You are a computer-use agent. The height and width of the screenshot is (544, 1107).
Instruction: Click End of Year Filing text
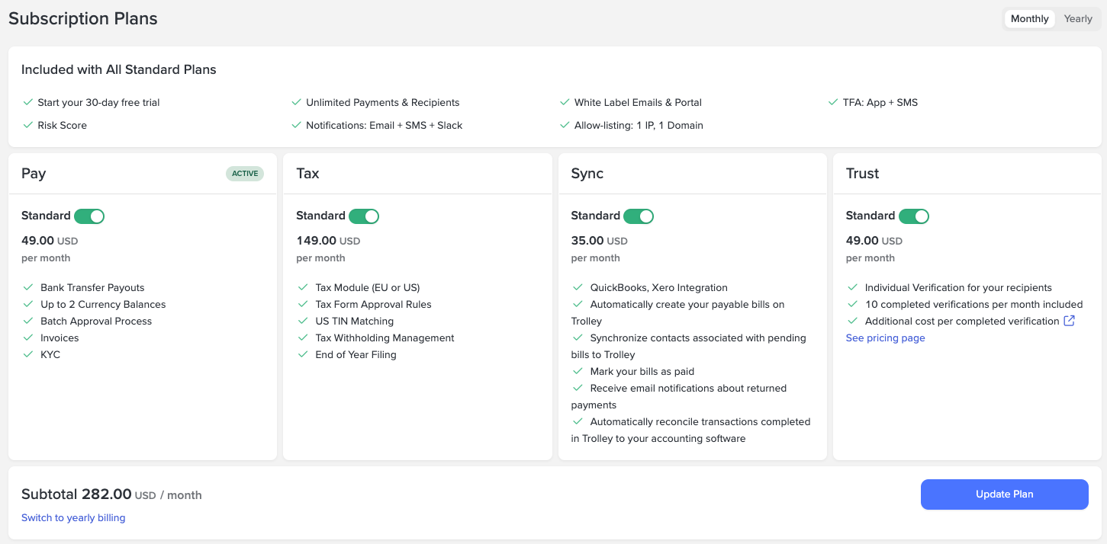coord(356,355)
